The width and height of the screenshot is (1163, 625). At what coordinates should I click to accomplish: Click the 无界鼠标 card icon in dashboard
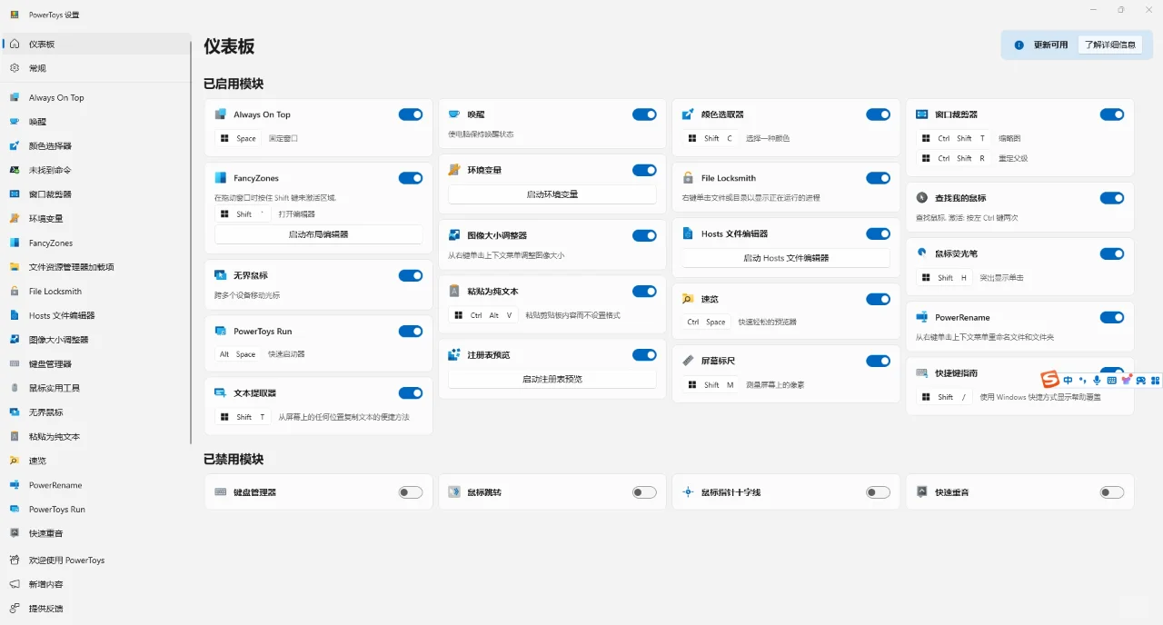220,275
